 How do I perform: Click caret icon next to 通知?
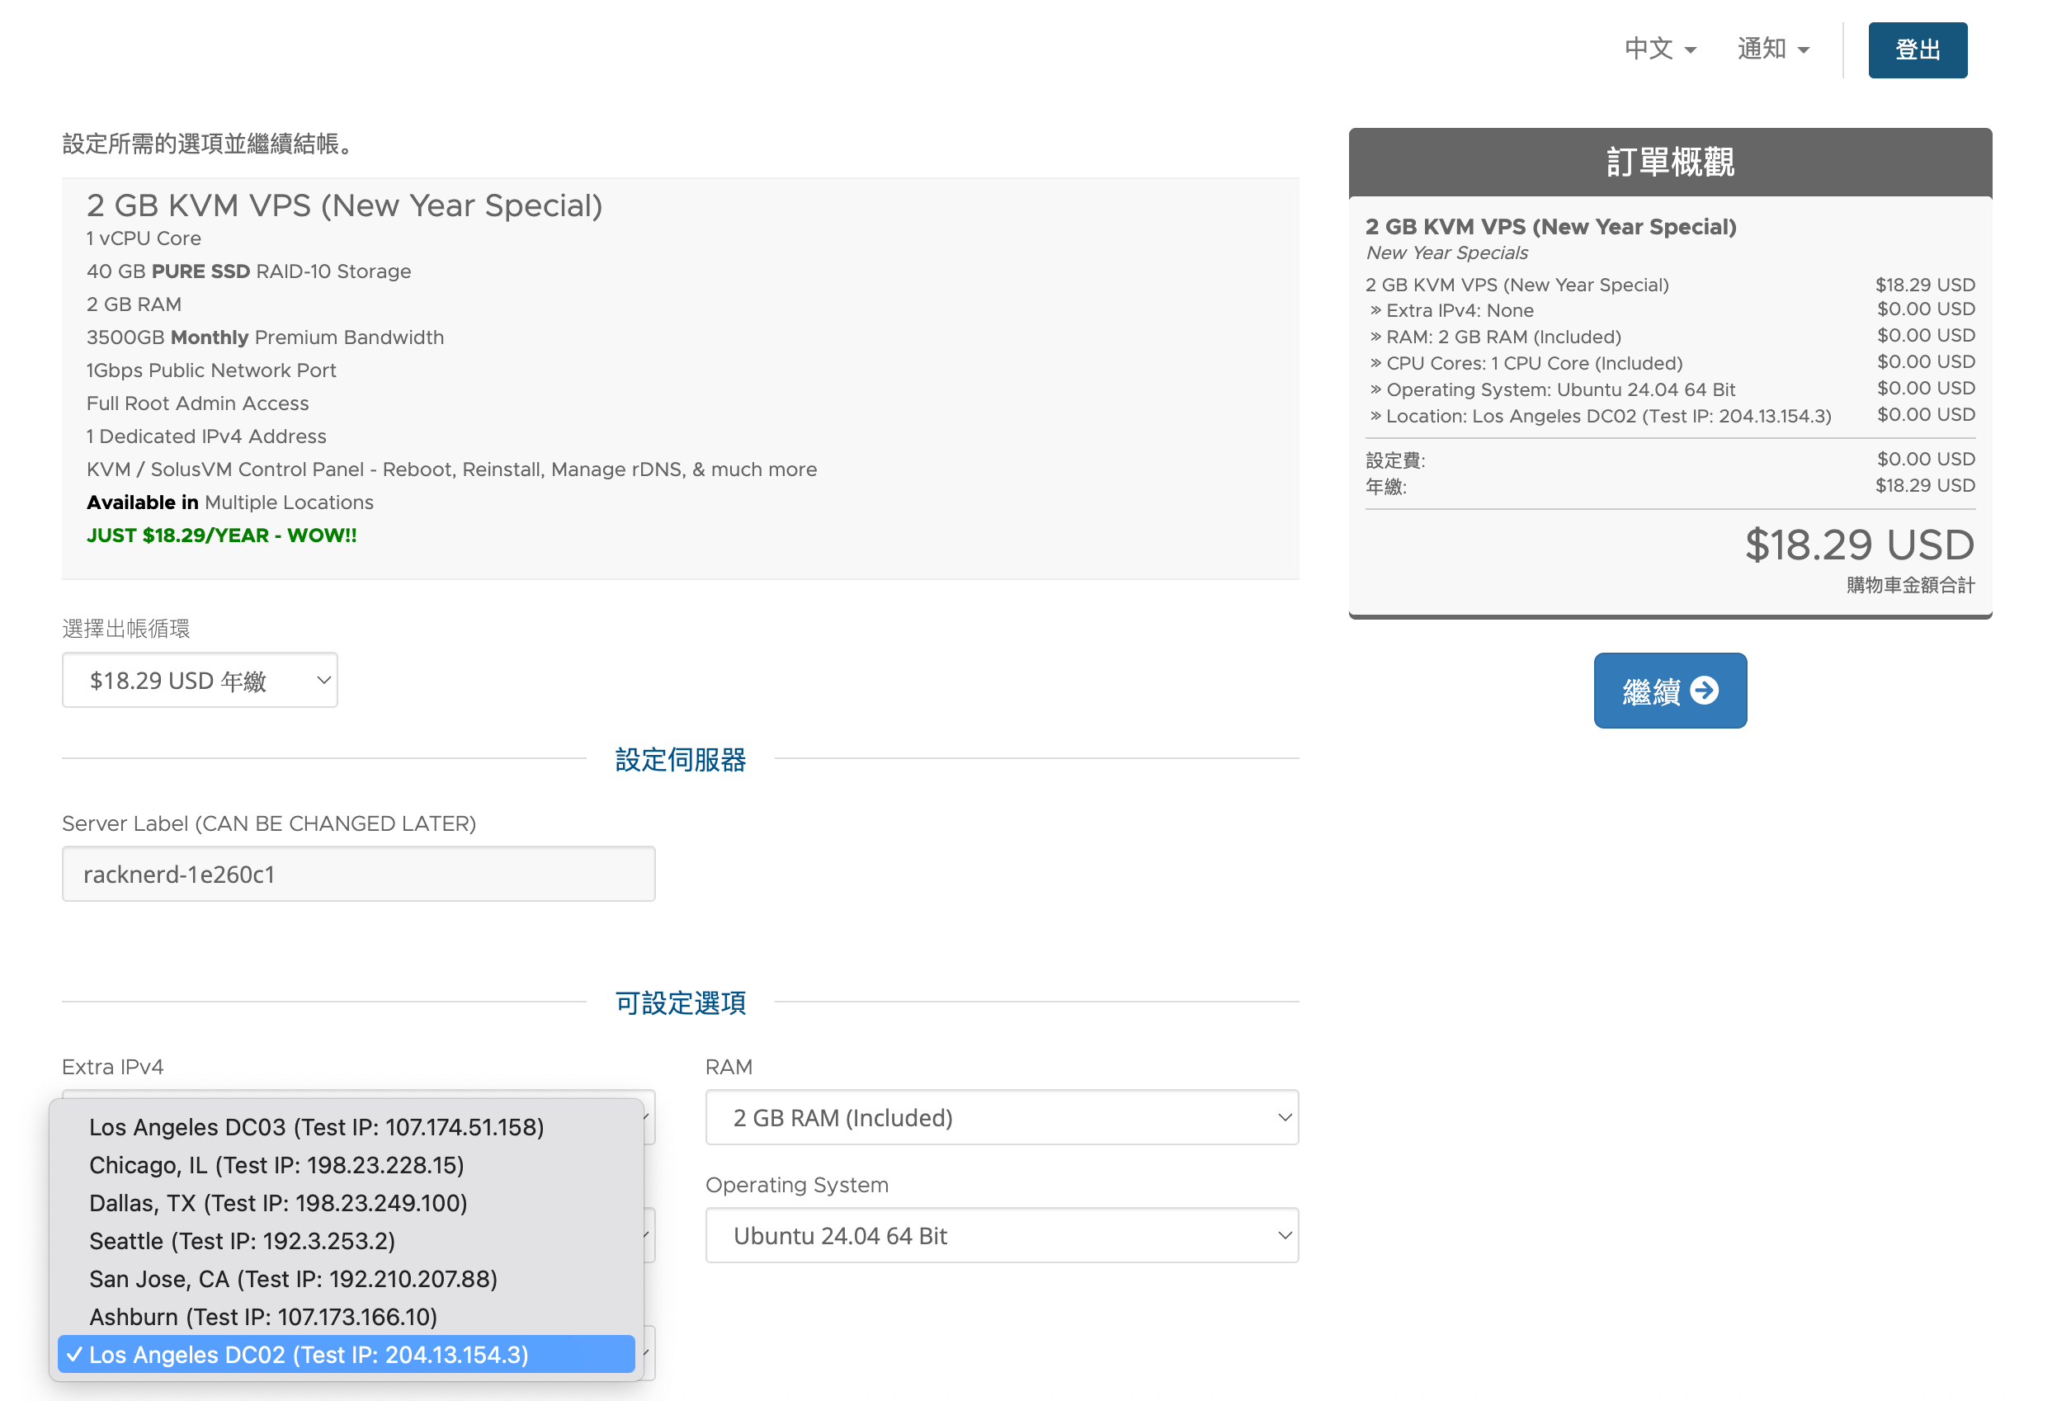point(1803,51)
